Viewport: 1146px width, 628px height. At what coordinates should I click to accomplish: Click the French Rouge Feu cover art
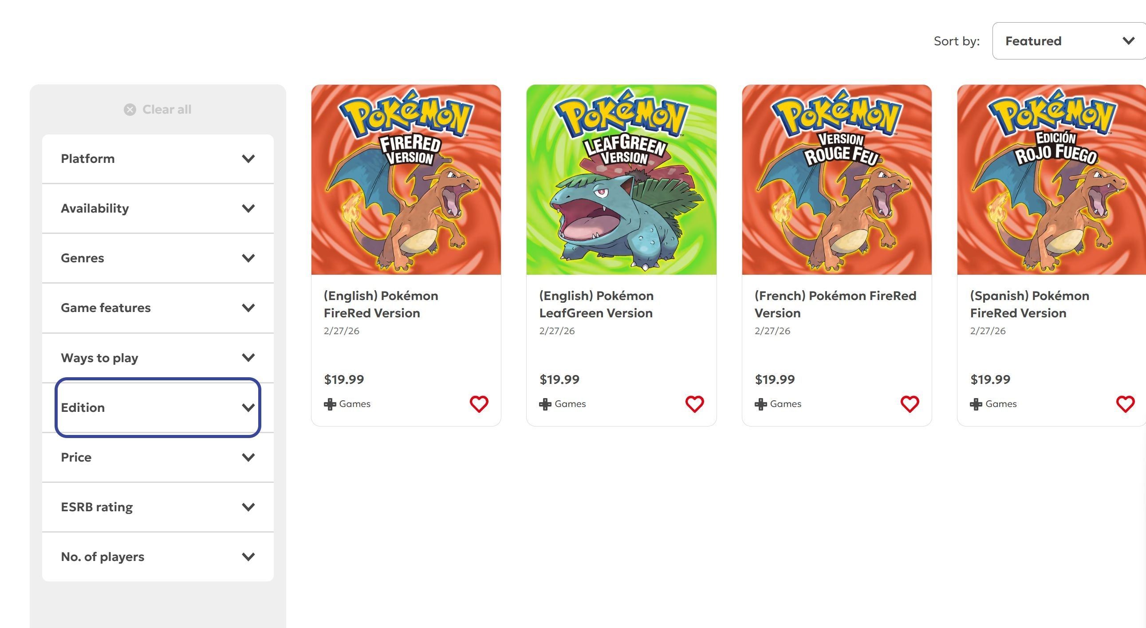[836, 180]
